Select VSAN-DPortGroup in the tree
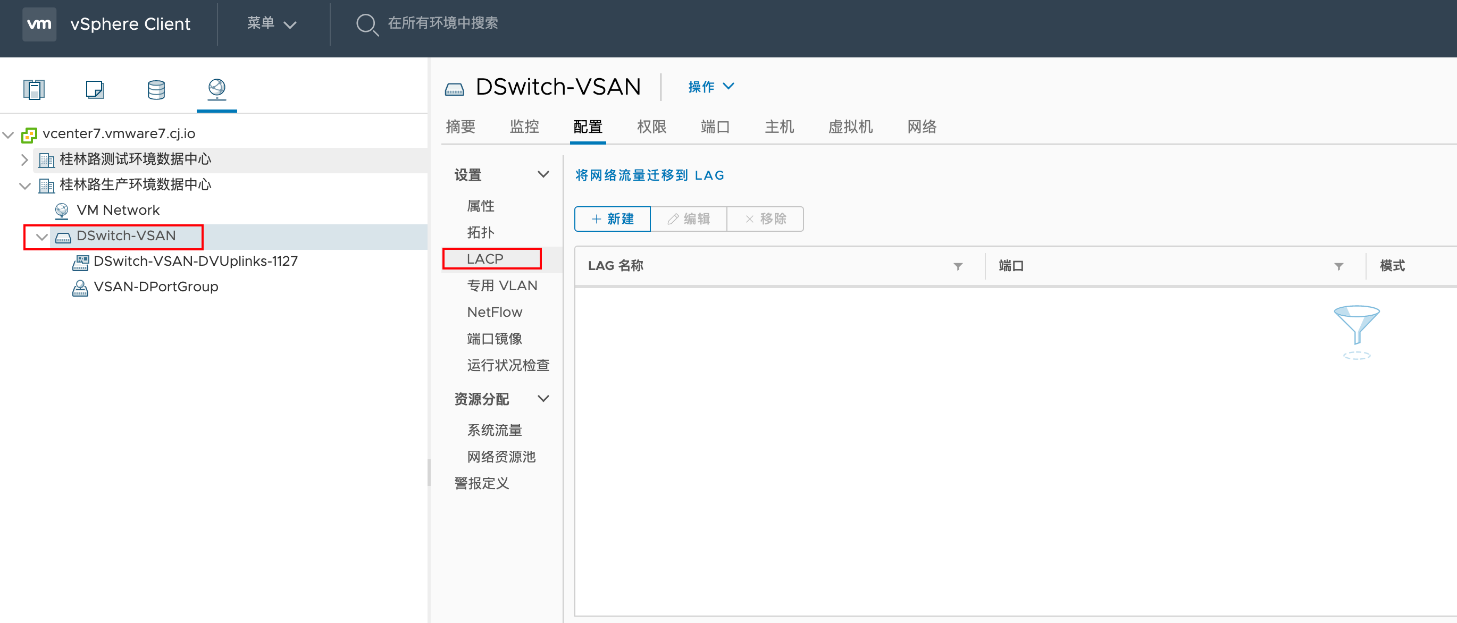Screen dimensions: 1457x623 pos(156,287)
